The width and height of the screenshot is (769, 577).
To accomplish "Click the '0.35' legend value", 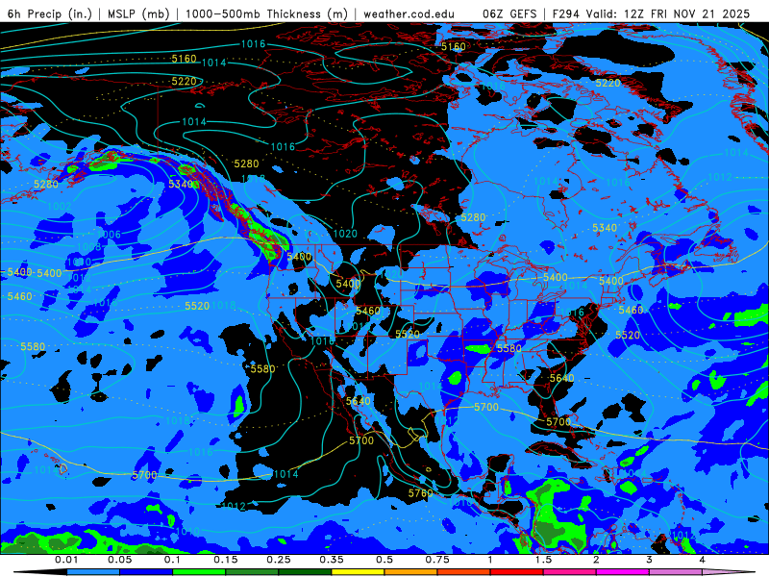I will [x=332, y=560].
